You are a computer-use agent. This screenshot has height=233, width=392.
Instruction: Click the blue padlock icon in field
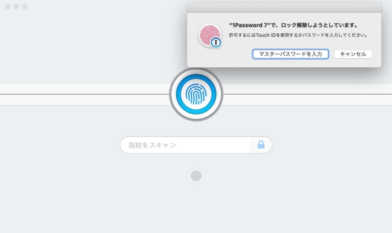[261, 144]
